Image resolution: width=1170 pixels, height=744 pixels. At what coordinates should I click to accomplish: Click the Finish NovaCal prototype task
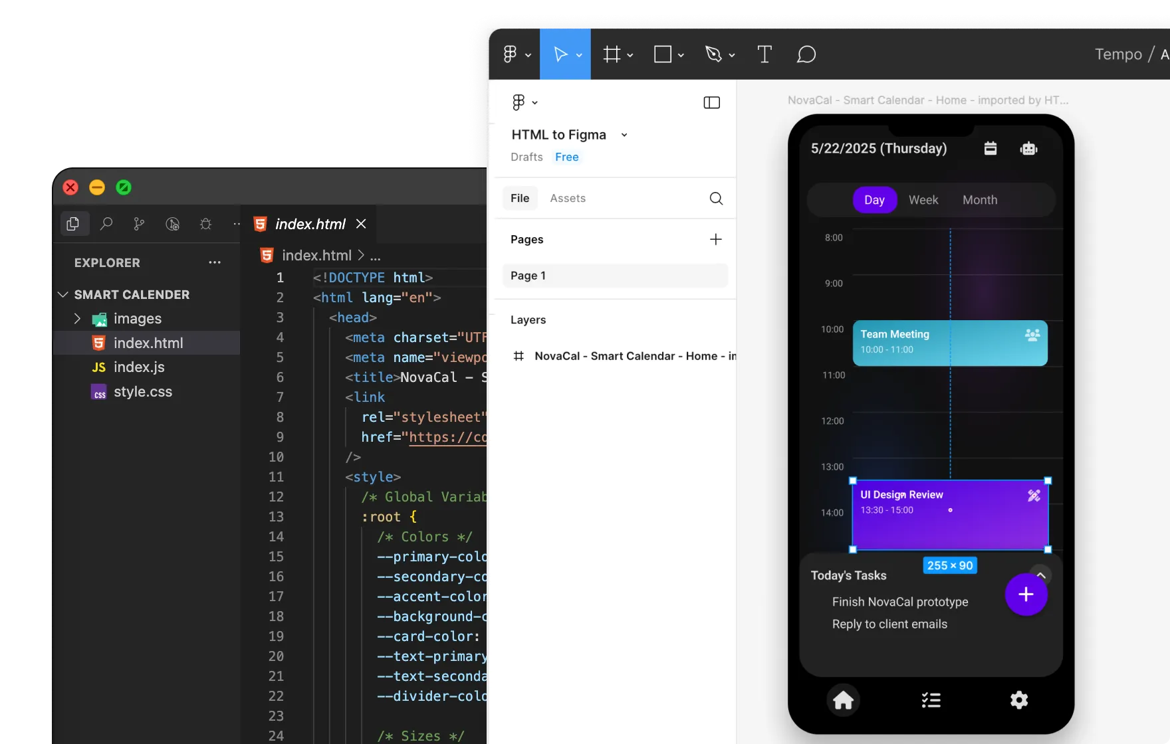click(900, 602)
